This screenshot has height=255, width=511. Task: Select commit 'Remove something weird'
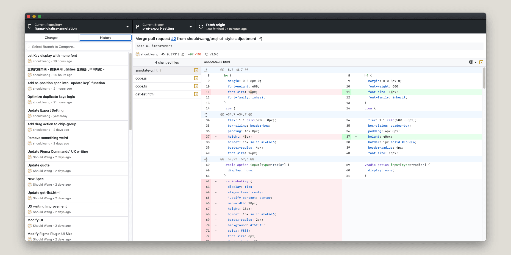(x=77, y=141)
